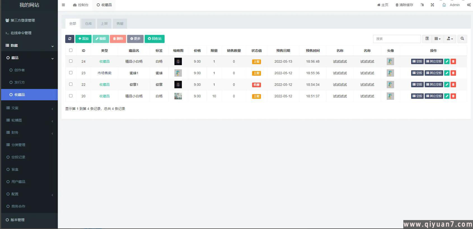The width and height of the screenshot is (473, 229).
Task: Toggle the card view table icon
Action: [427, 39]
